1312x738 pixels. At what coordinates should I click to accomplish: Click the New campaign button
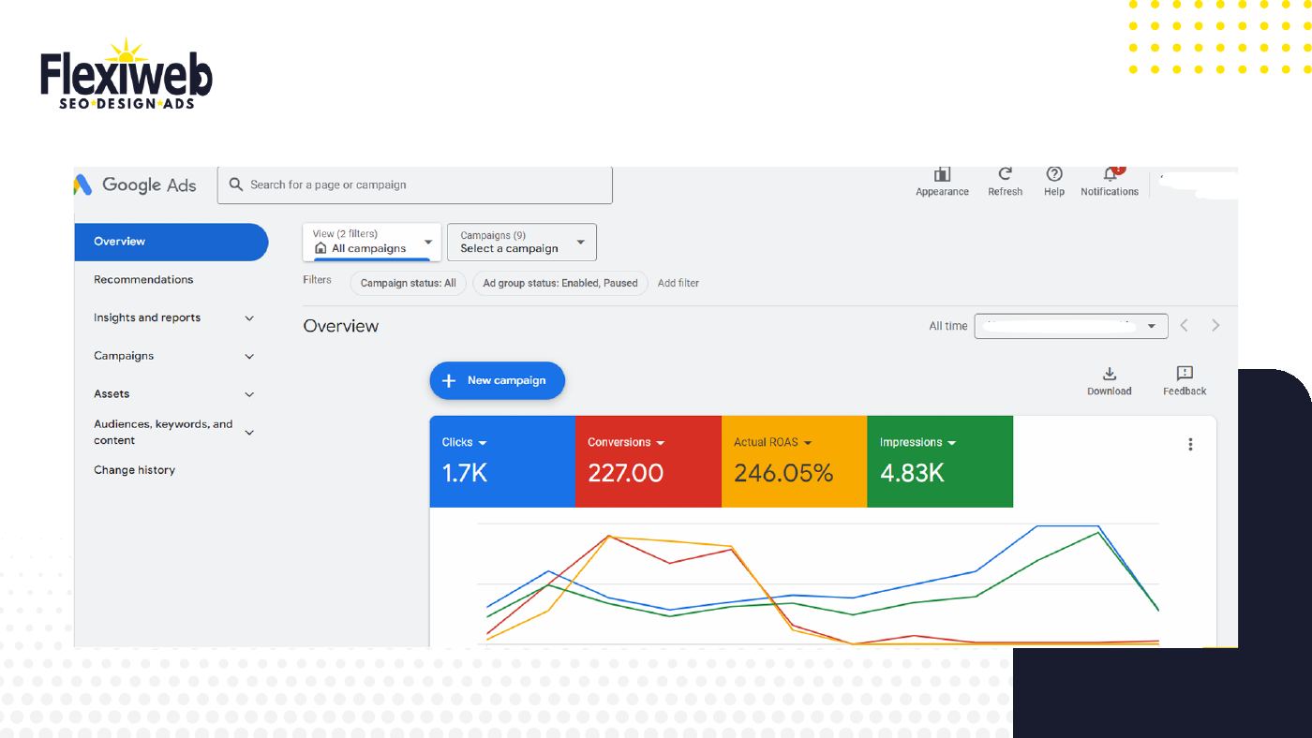click(x=498, y=381)
